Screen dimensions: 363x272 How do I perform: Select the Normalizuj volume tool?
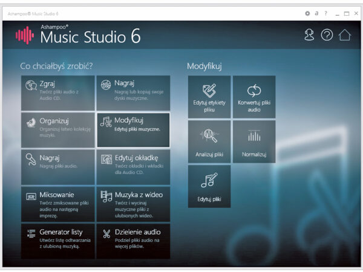point(253,141)
